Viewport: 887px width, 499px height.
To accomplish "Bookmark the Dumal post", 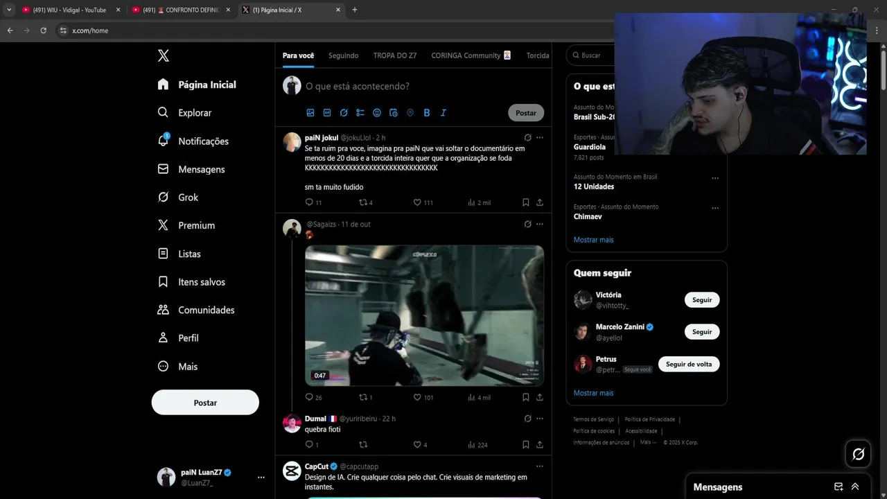I will pos(525,445).
